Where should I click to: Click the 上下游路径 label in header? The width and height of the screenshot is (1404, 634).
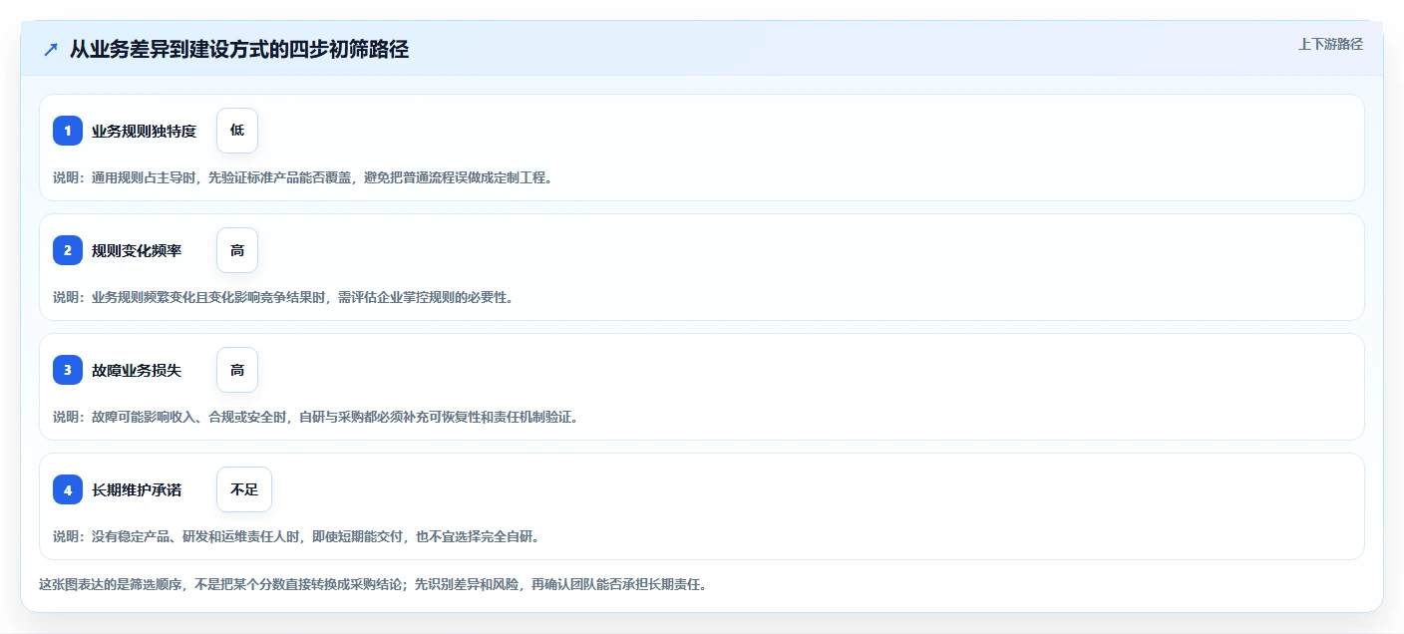pos(1330,44)
